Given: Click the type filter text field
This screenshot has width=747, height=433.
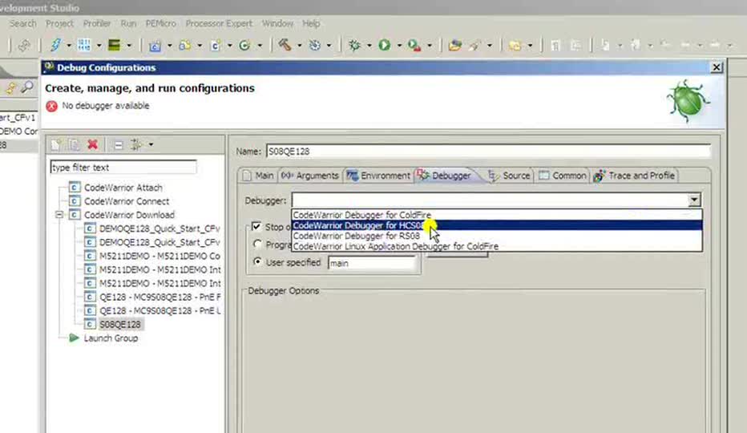Looking at the screenshot, I should (123, 168).
